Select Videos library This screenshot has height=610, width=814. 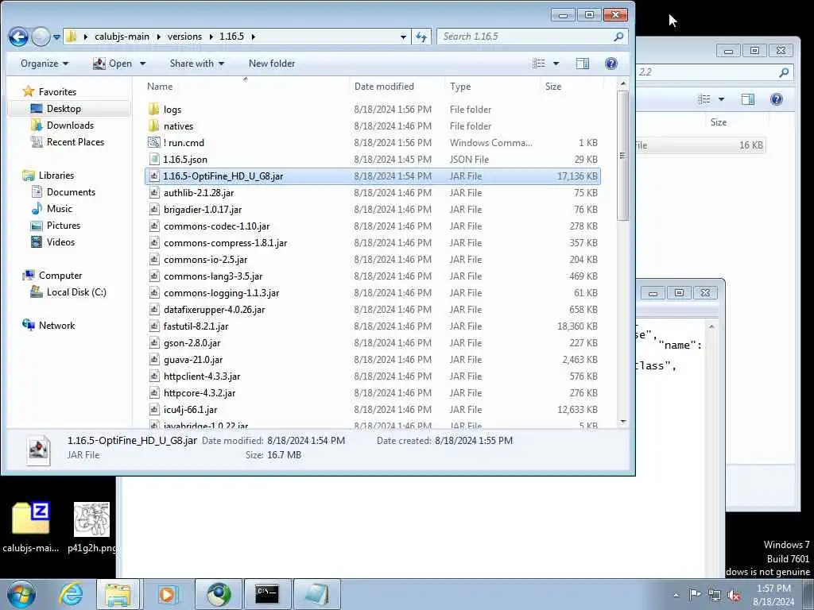point(60,241)
